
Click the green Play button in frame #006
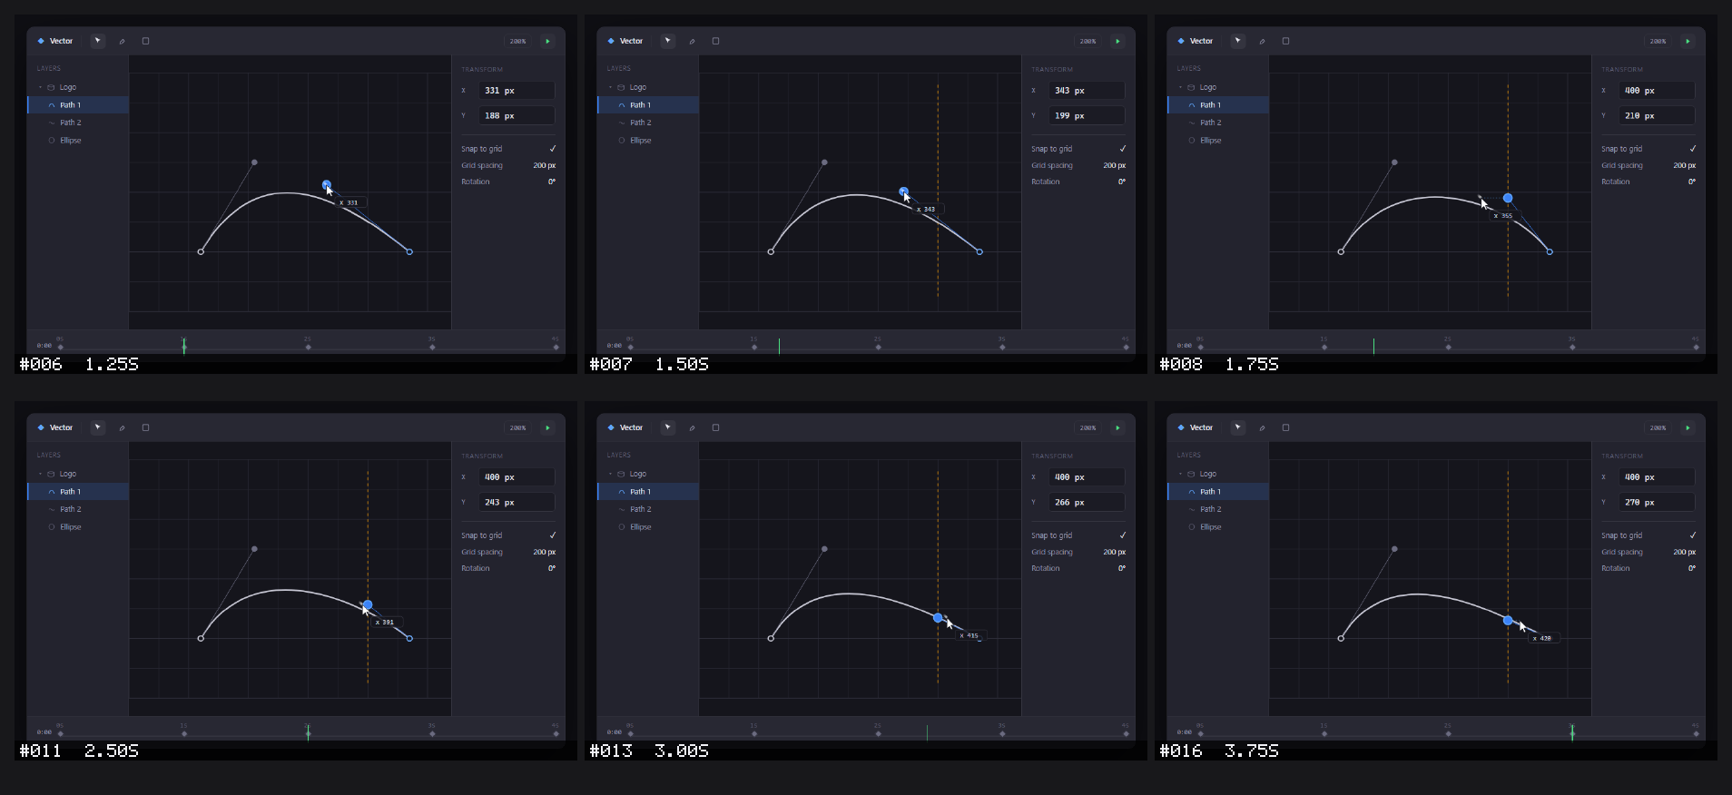pyautogui.click(x=547, y=41)
